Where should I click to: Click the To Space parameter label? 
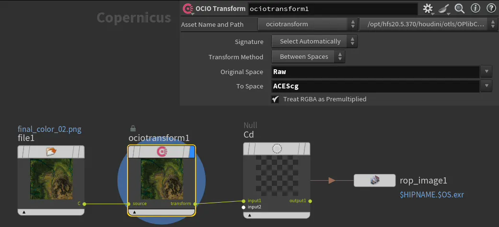coord(250,86)
